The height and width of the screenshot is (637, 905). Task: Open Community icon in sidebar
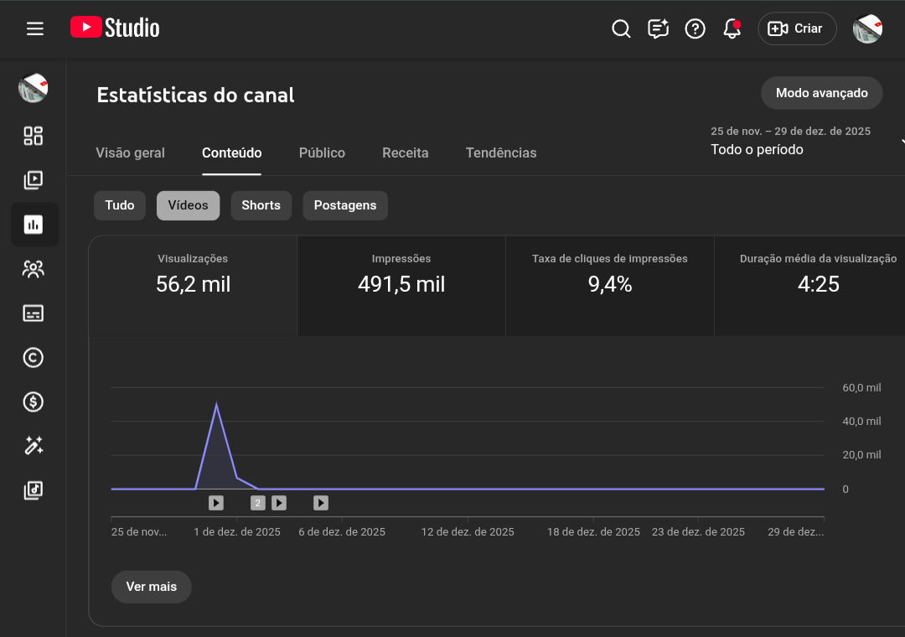tap(34, 269)
